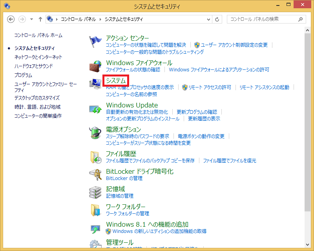Image resolution: width=314 pixels, height=251 pixels.
Task: Expand the コントロール パネル breadcrumb arrow
Action: pos(101,19)
